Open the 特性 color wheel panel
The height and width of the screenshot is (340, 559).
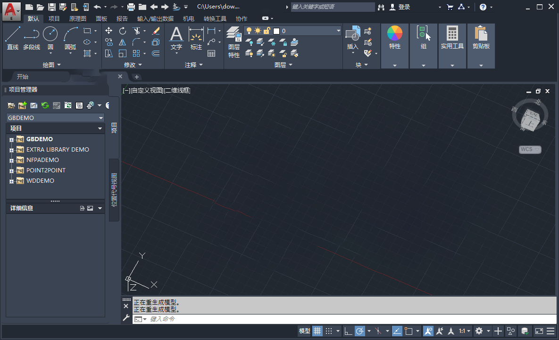395,46
